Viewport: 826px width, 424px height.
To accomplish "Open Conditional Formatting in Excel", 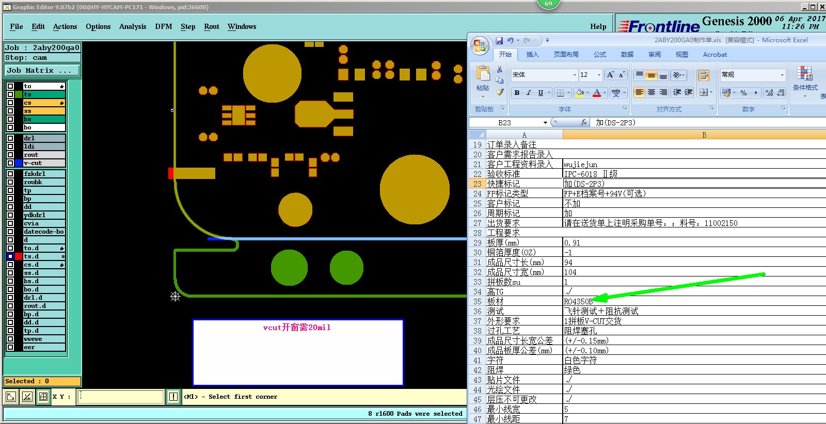I will (805, 81).
